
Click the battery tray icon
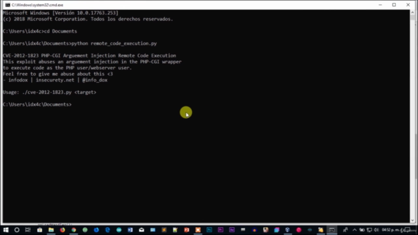click(x=362, y=230)
